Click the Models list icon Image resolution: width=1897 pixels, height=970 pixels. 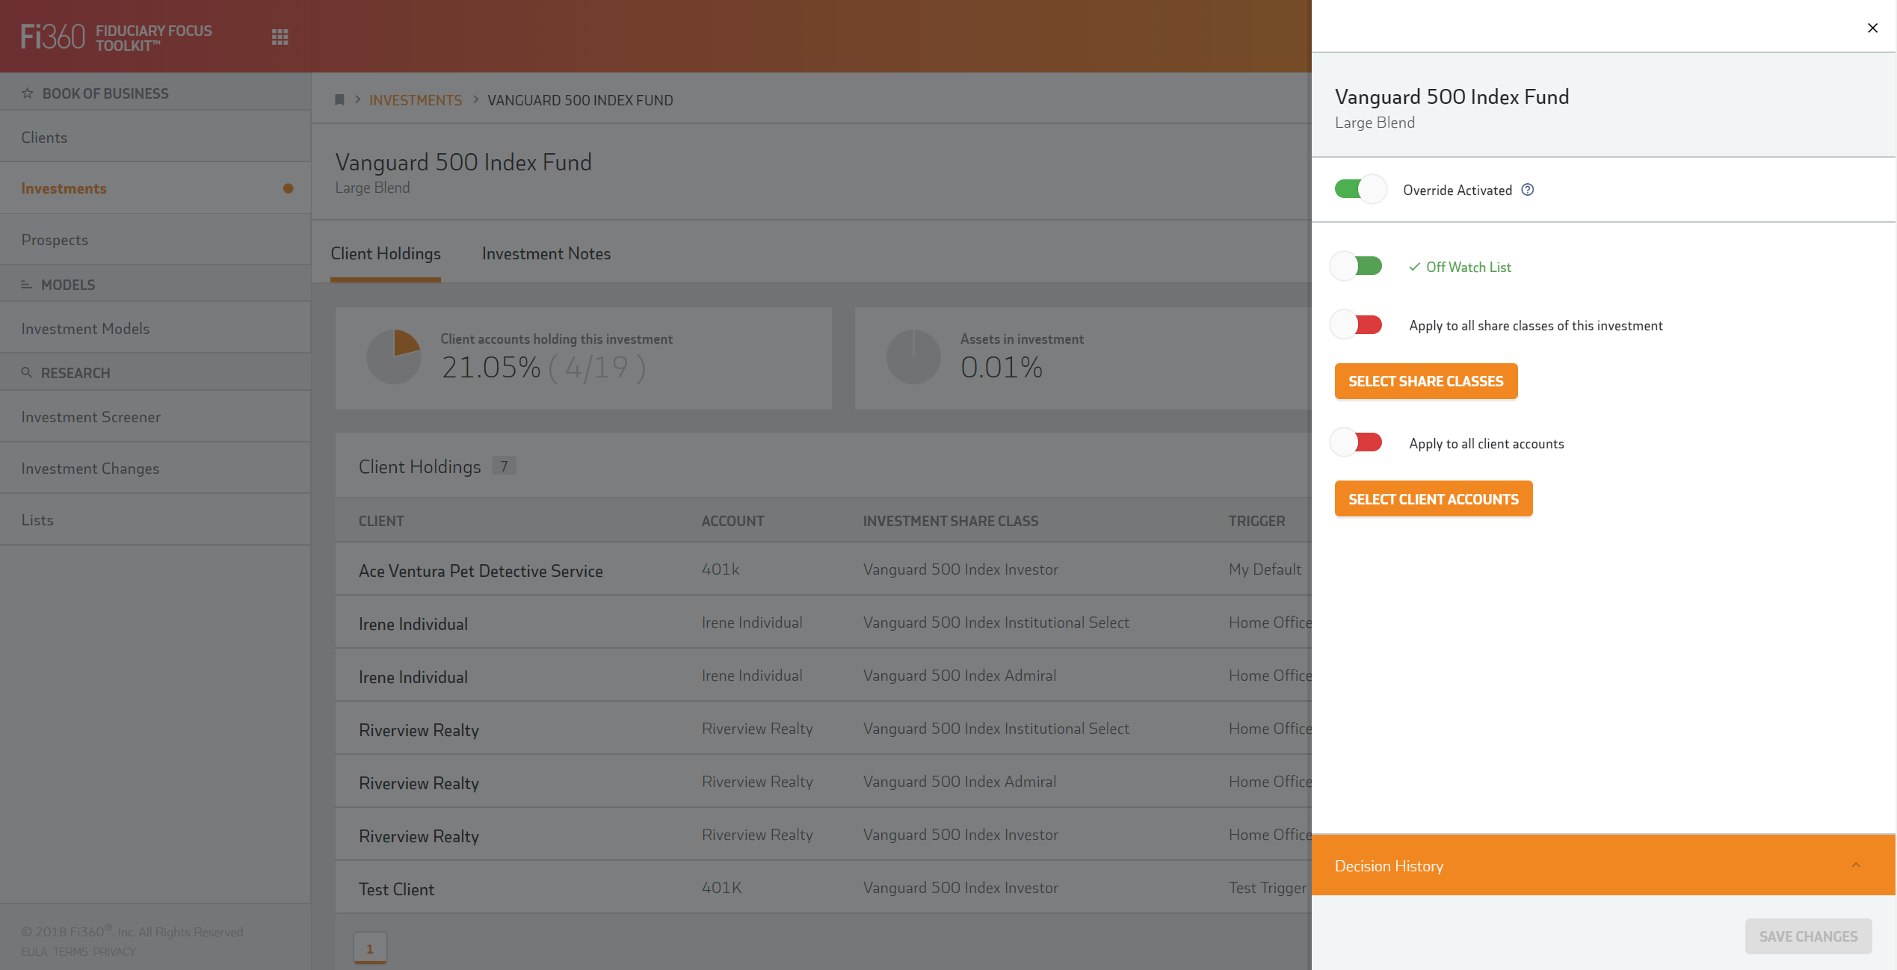click(x=26, y=285)
